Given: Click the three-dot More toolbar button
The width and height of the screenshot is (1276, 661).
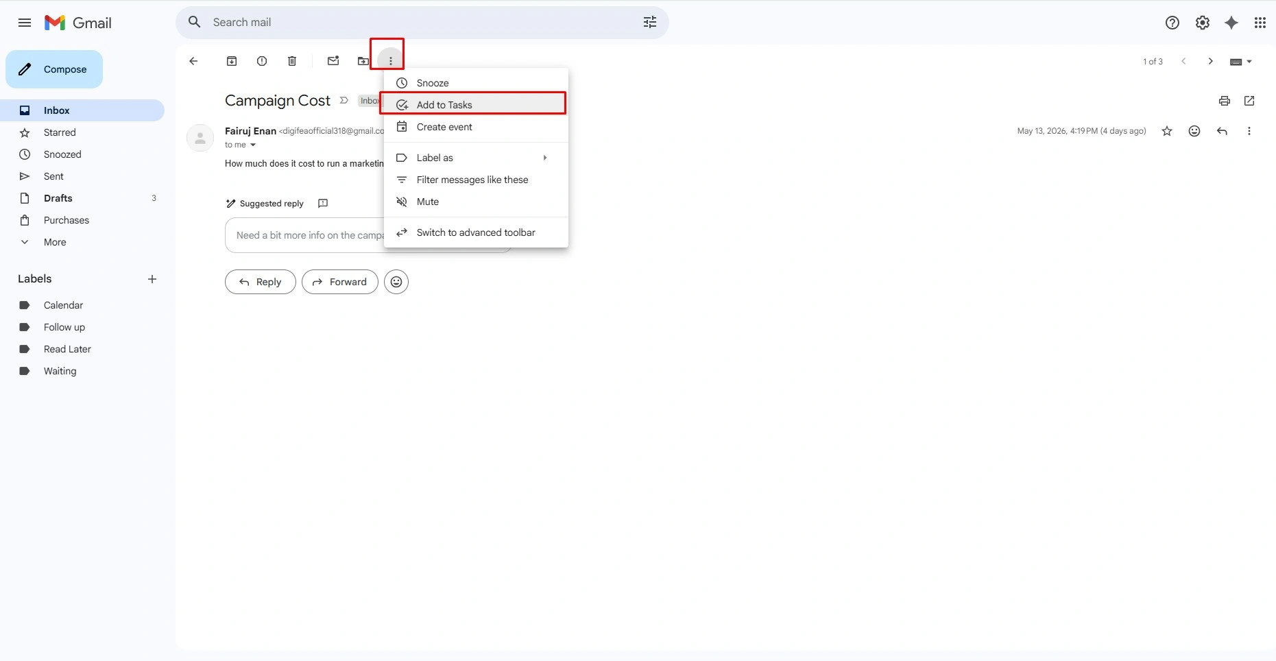Looking at the screenshot, I should pos(391,61).
